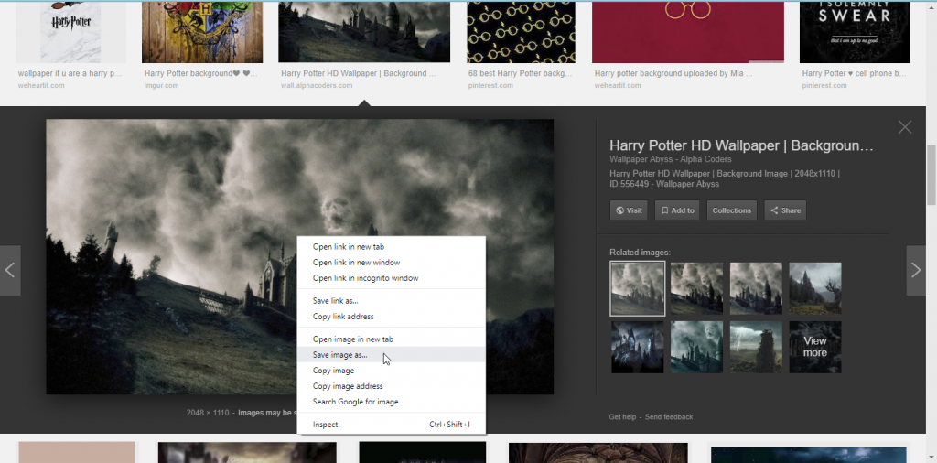The height and width of the screenshot is (463, 937).
Task: Open the red background glasses result
Action: (688, 32)
